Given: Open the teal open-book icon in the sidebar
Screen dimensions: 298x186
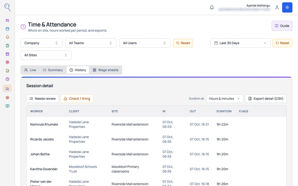Looking at the screenshot, I should [x=7, y=106].
